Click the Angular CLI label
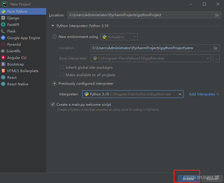This screenshot has width=224, height=183. tap(17, 57)
